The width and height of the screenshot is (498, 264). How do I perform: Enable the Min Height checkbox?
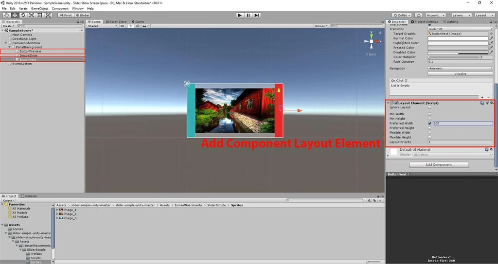point(430,119)
